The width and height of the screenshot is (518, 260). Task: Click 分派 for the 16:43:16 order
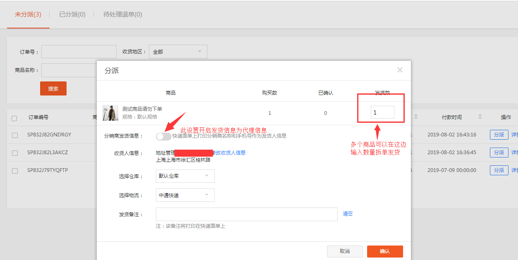point(499,135)
